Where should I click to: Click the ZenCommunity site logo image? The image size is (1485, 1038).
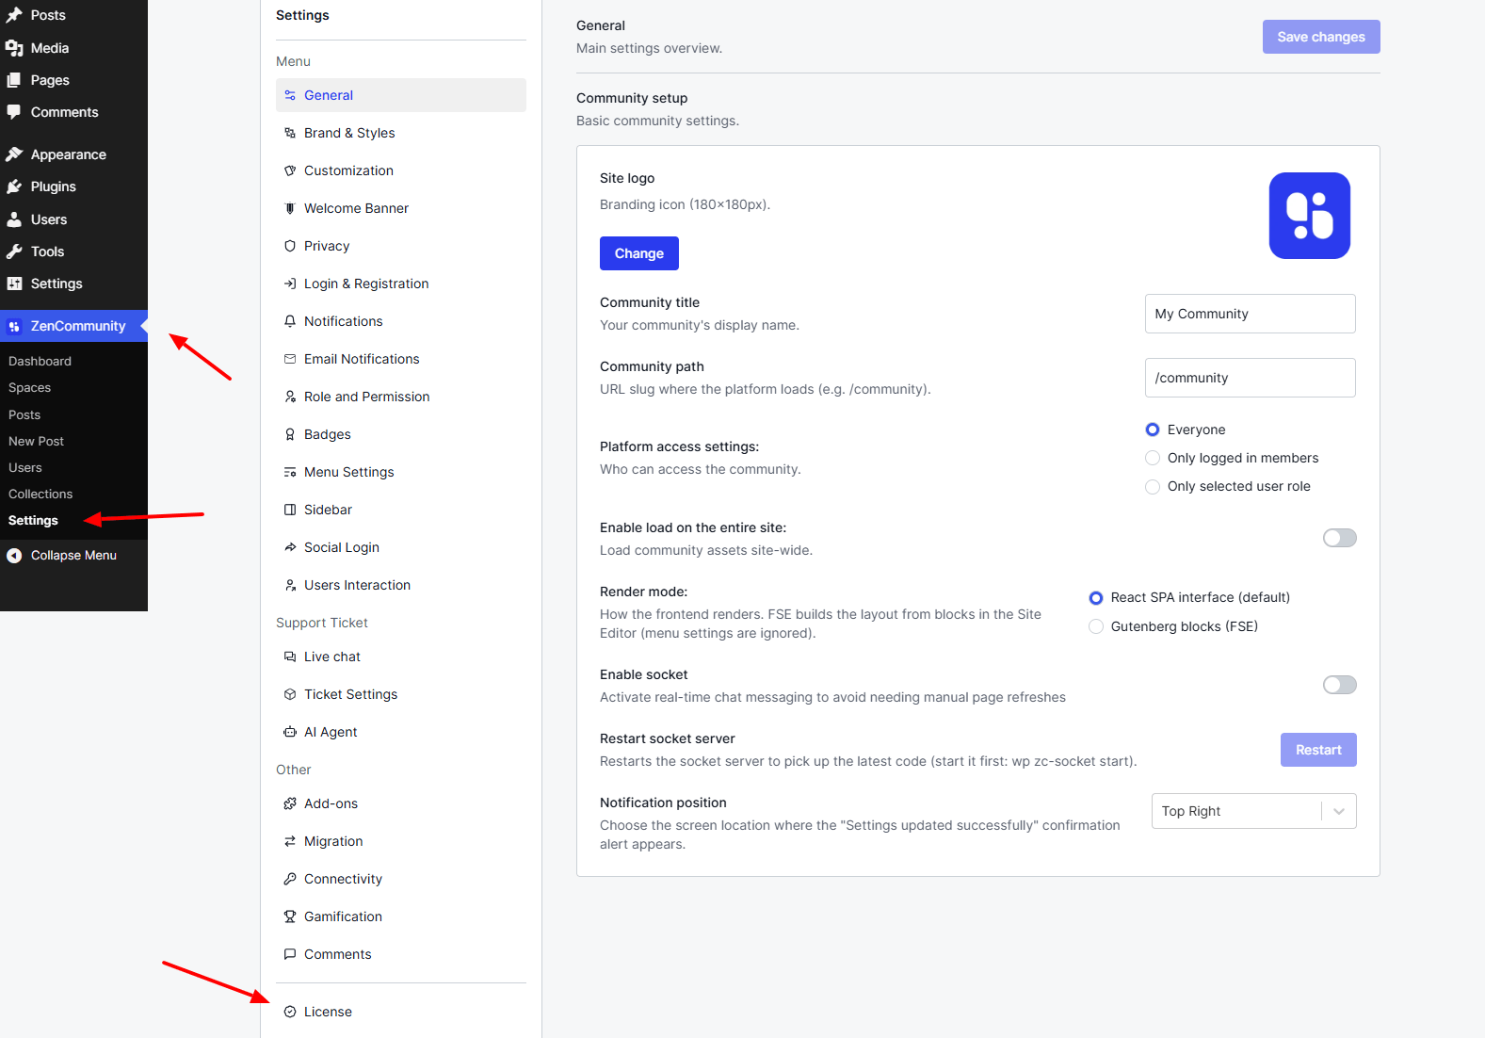(1309, 216)
